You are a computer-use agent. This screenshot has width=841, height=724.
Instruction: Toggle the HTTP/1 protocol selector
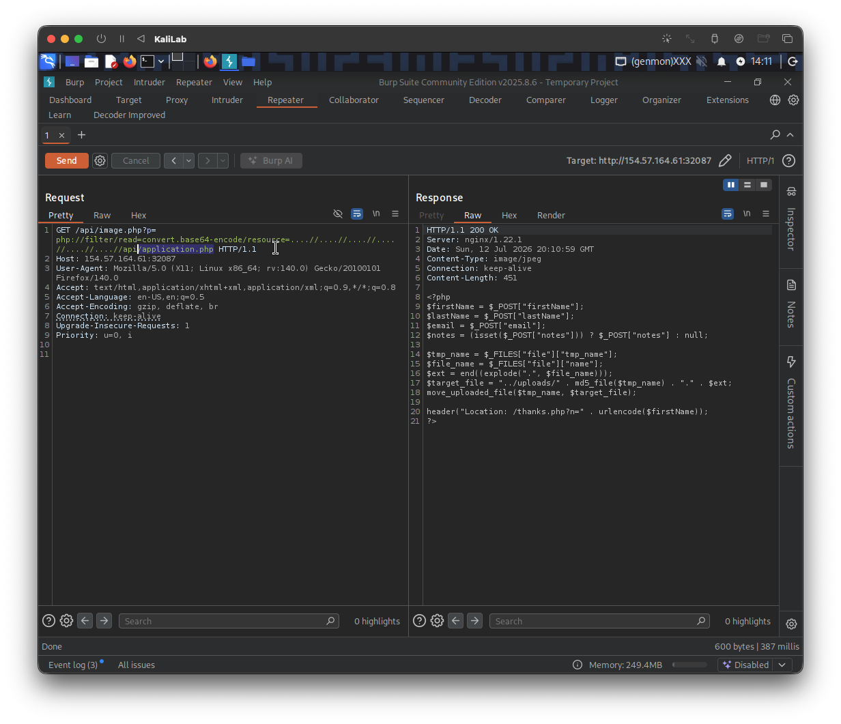point(760,160)
